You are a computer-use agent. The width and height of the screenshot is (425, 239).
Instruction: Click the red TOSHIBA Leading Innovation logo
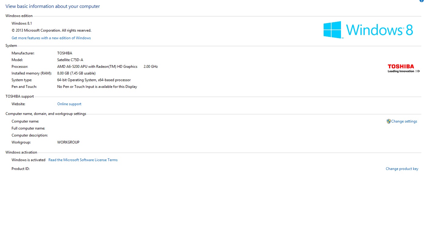click(x=404, y=68)
